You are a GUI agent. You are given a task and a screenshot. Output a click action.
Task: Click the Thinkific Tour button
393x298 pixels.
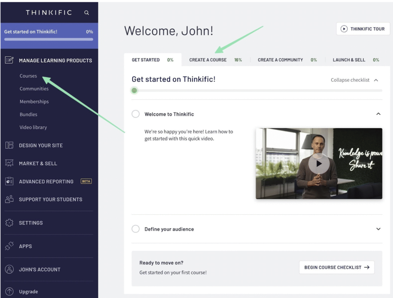pyautogui.click(x=363, y=29)
